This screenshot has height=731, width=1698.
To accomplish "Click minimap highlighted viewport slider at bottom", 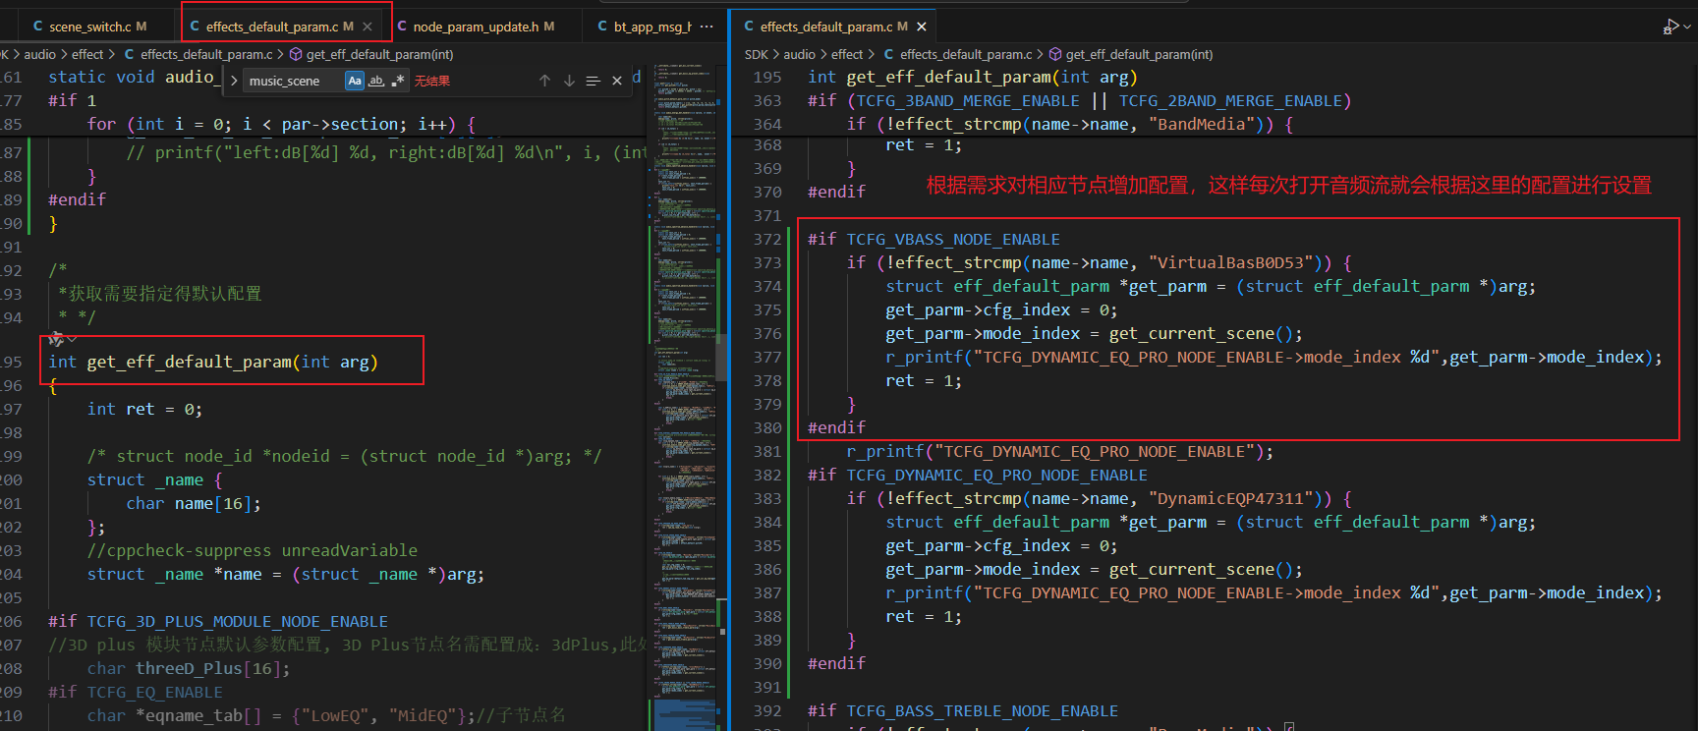I will (685, 714).
